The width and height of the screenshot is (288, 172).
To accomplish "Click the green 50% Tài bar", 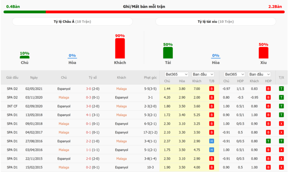I will point(168,53).
